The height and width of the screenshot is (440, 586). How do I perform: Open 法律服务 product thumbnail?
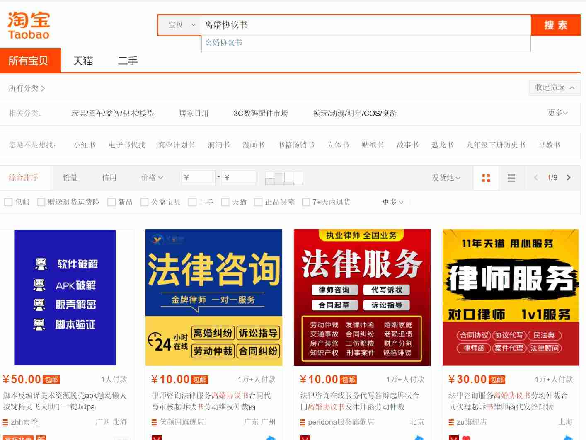click(x=362, y=297)
